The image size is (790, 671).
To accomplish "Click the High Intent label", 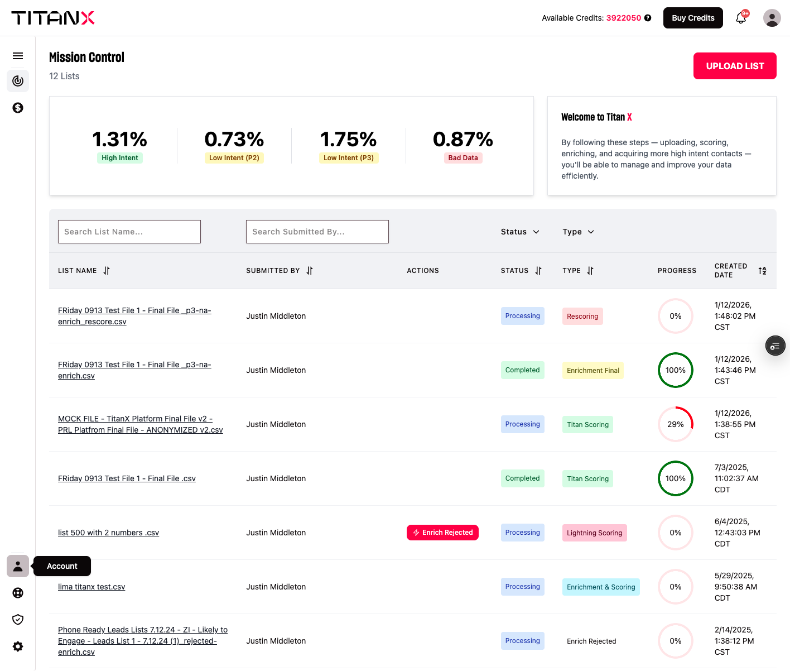I will tap(120, 158).
